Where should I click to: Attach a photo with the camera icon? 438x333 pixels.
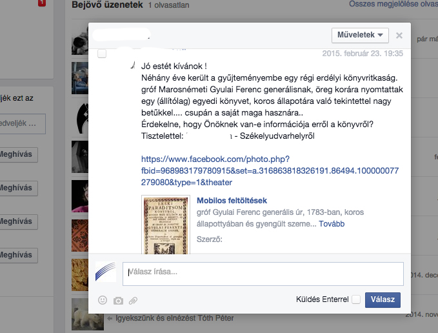pyautogui.click(x=118, y=301)
